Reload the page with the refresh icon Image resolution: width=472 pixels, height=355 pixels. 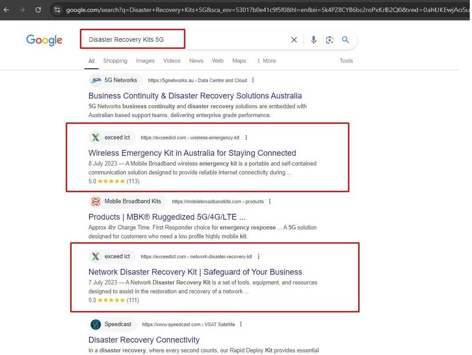pyautogui.click(x=38, y=10)
